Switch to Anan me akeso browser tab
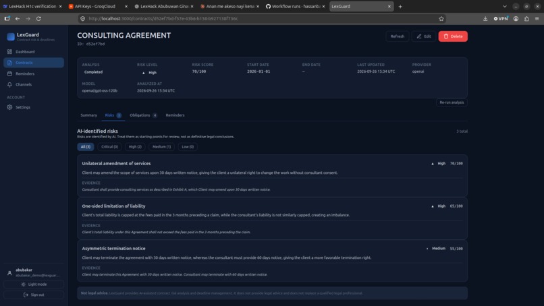This screenshot has height=306, width=544. pos(229,6)
